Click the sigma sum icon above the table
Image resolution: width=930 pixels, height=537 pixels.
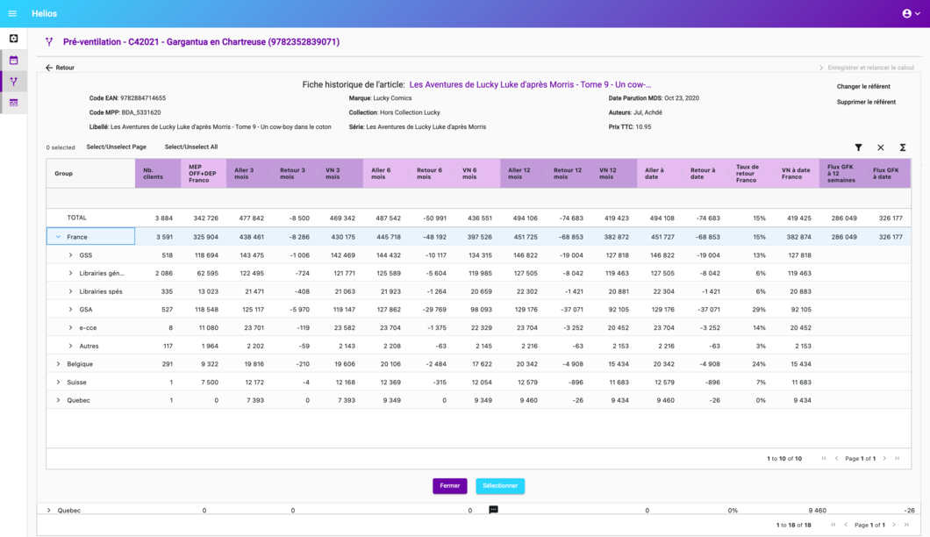[x=903, y=147]
